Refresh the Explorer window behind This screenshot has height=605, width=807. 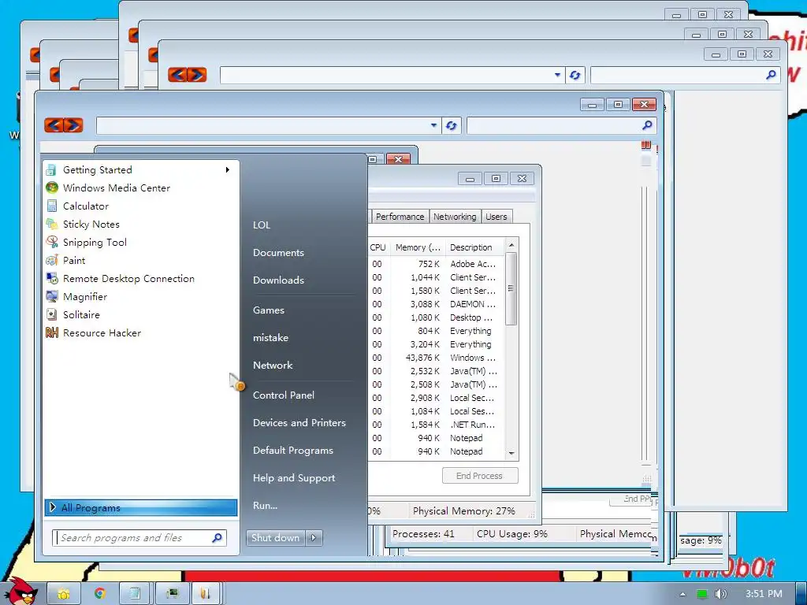pos(575,76)
